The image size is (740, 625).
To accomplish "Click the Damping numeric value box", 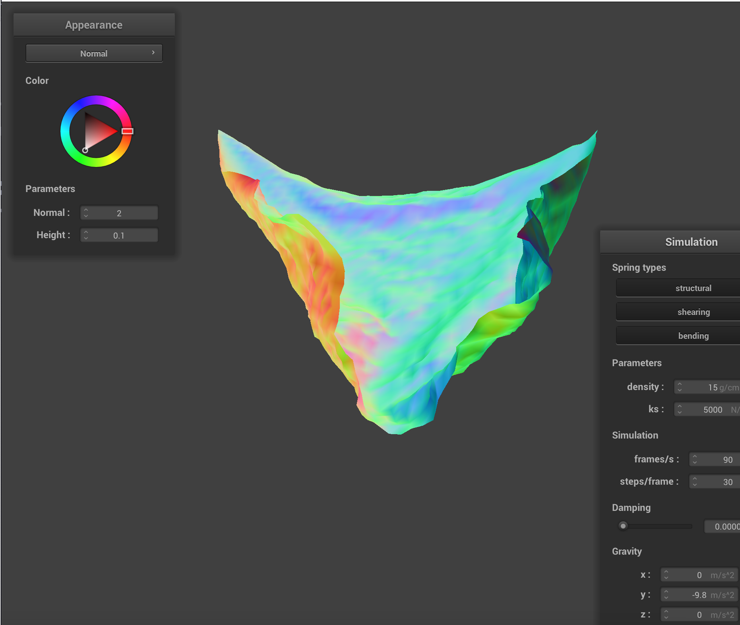I will (x=722, y=526).
